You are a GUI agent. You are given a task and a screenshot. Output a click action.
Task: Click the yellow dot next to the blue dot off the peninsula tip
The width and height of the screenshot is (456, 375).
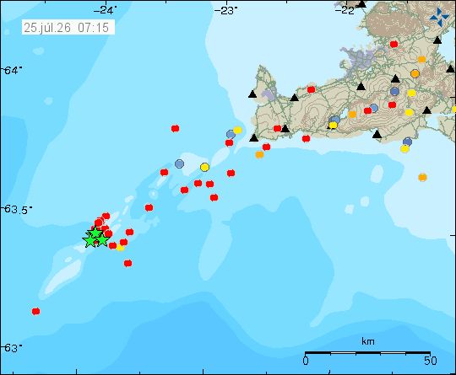pos(237,130)
